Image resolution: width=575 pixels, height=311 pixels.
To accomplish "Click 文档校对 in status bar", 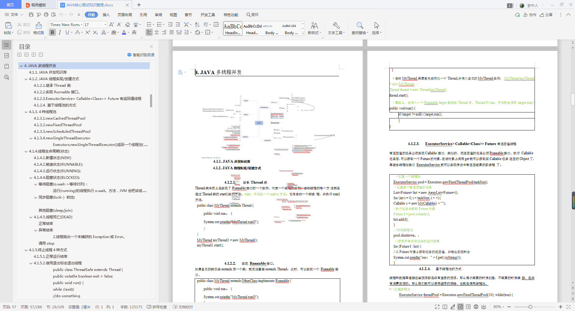I will pos(183,307).
